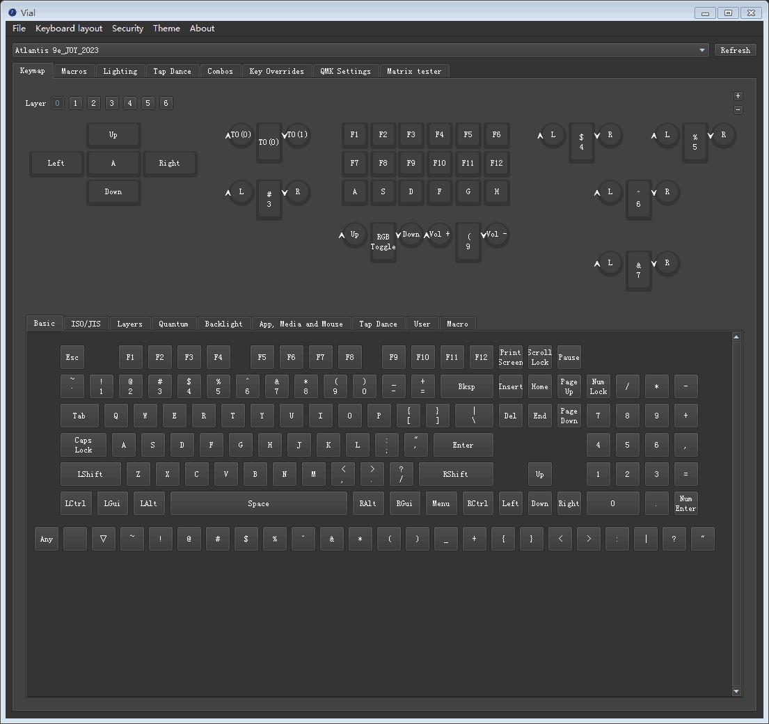Choose the blank keycode next to Any
The width and height of the screenshot is (769, 724).
coord(75,539)
